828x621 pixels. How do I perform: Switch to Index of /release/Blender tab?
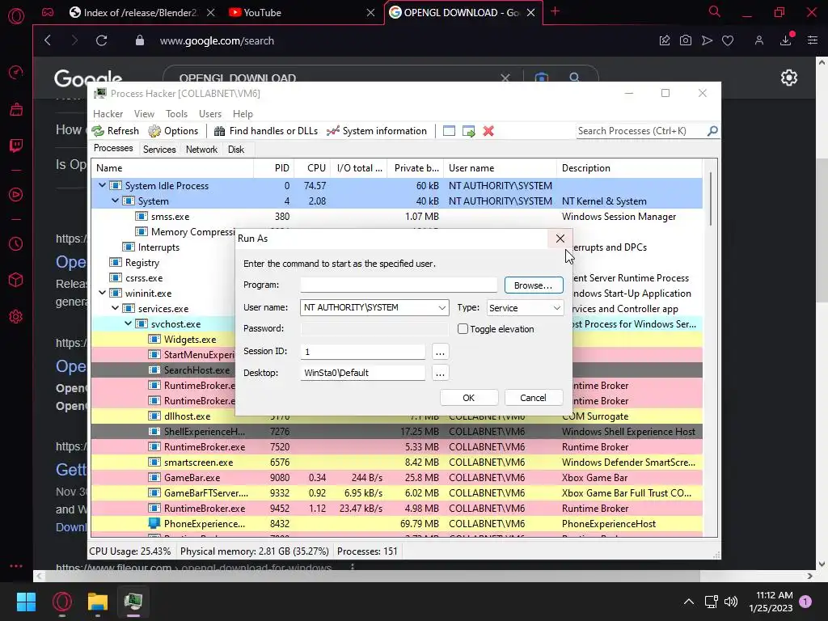click(x=142, y=13)
